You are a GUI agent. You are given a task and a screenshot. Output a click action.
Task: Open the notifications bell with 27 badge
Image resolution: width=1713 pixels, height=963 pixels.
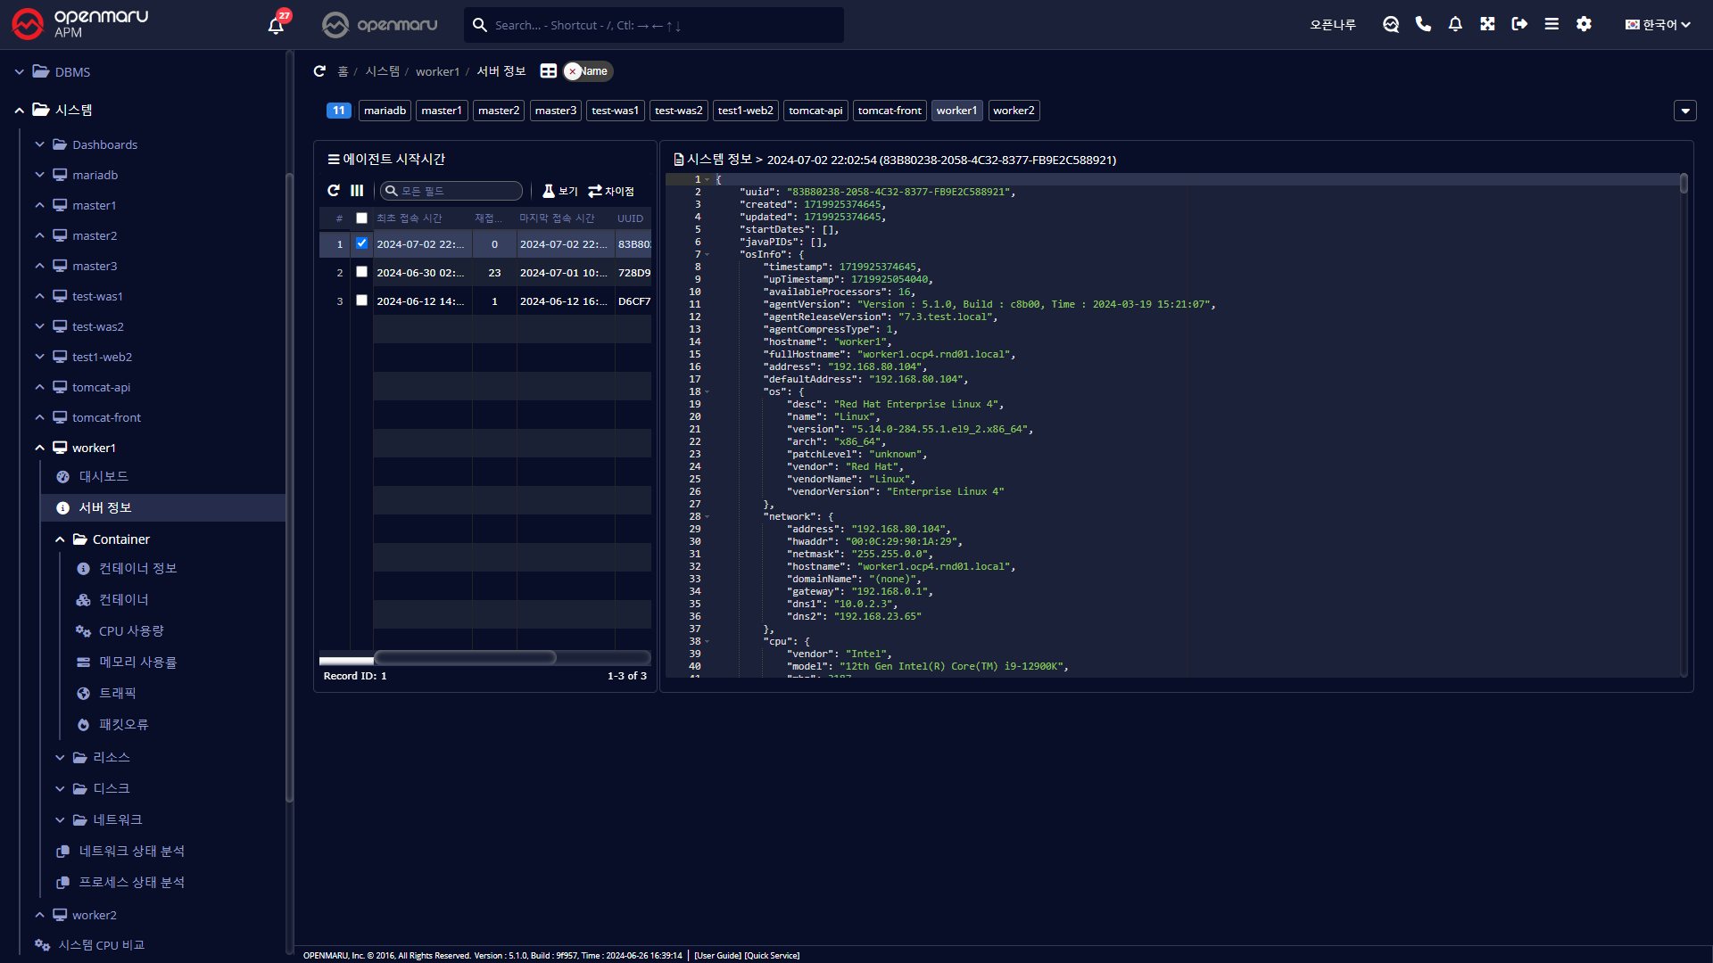point(276,25)
